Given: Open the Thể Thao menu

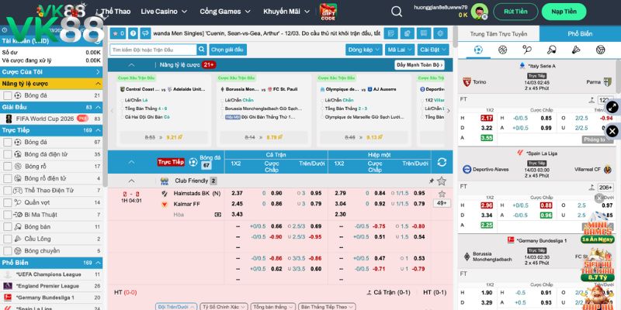Looking at the screenshot, I should 116,12.
